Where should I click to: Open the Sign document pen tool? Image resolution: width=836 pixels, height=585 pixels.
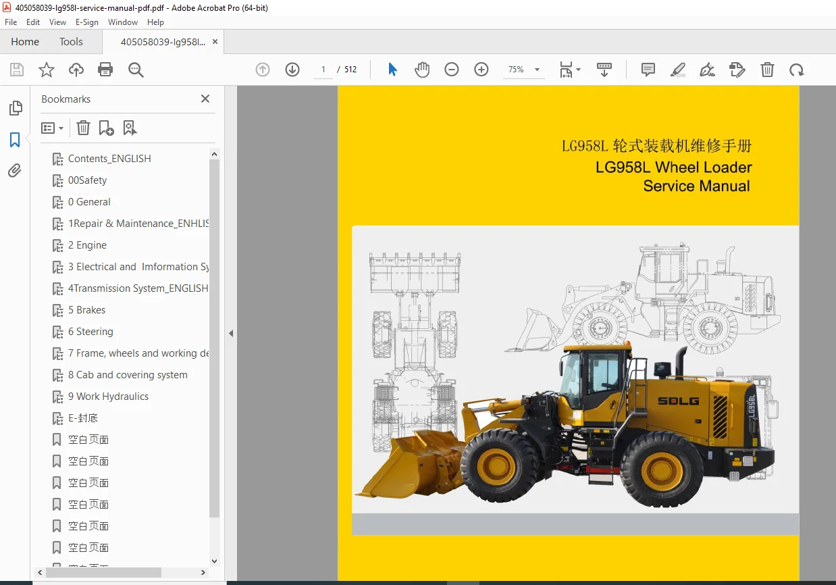point(707,70)
